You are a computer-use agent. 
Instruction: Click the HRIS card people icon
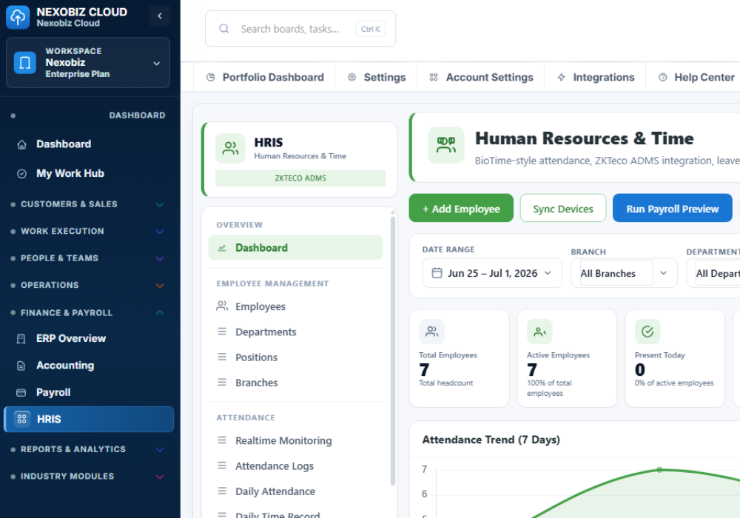coord(230,149)
